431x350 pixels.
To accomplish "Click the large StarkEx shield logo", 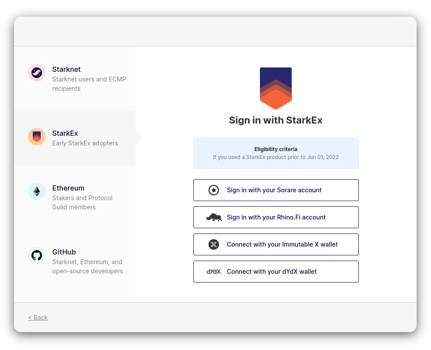I will tap(276, 88).
